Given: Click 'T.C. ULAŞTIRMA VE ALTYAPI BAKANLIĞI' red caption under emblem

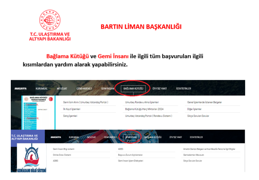Looking at the screenshot, I should [x=50, y=37].
